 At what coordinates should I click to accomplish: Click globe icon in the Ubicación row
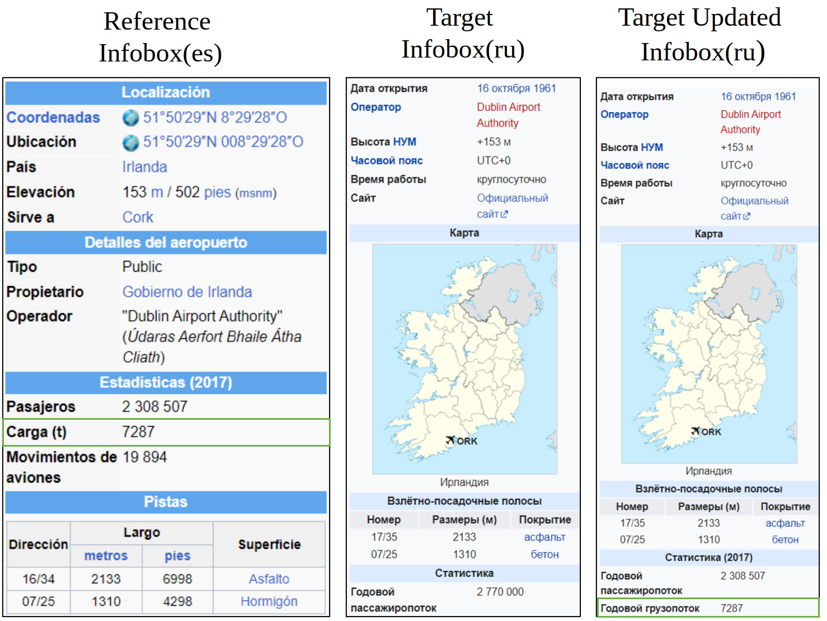[x=130, y=143]
